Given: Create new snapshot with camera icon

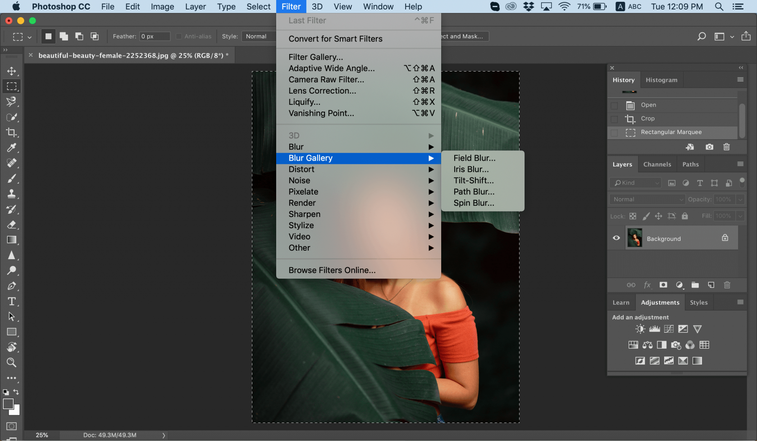Looking at the screenshot, I should pyautogui.click(x=709, y=147).
